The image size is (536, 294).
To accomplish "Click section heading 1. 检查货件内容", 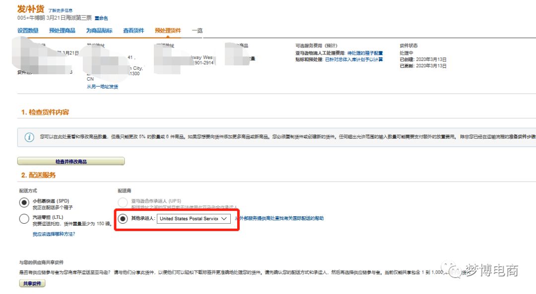I will pos(45,112).
